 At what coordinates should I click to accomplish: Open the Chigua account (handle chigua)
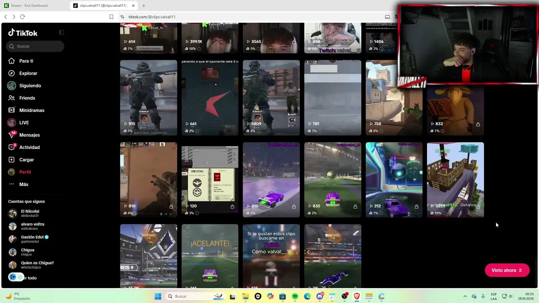tap(27, 252)
